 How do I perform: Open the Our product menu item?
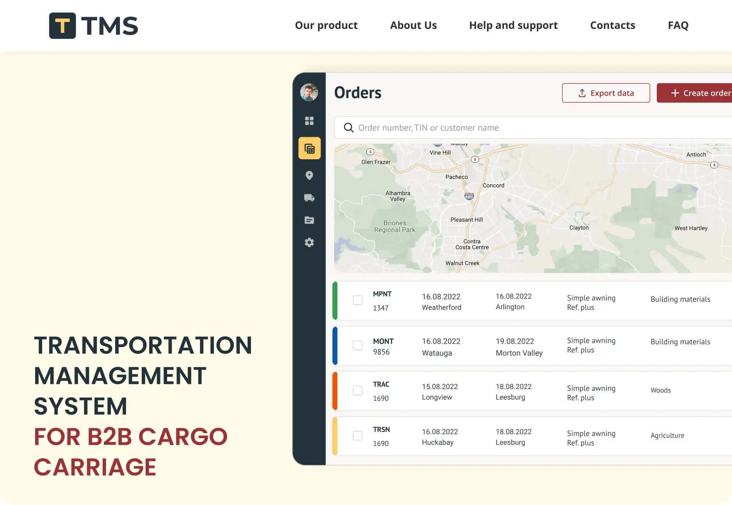(326, 25)
